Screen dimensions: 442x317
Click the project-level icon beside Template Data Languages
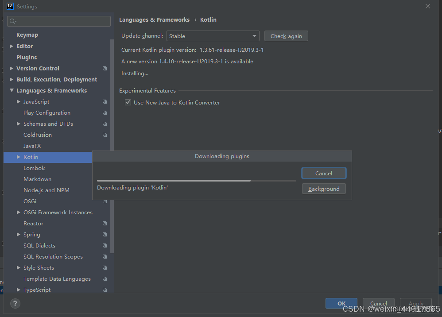105,278
